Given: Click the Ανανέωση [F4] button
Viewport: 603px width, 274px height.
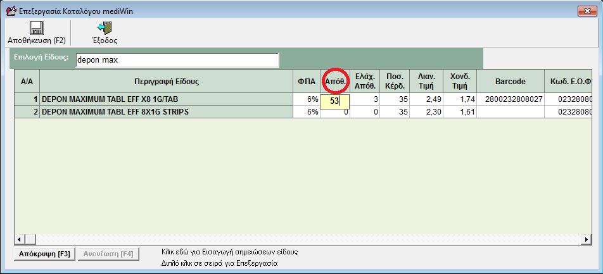Looking at the screenshot, I should [x=108, y=254].
